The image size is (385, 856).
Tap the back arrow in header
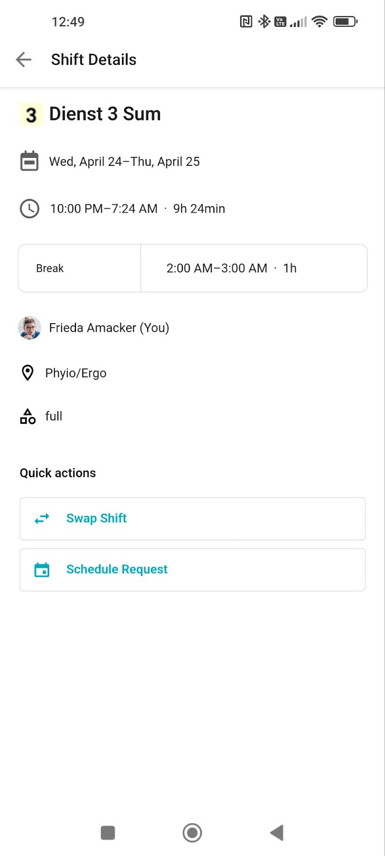click(x=24, y=59)
